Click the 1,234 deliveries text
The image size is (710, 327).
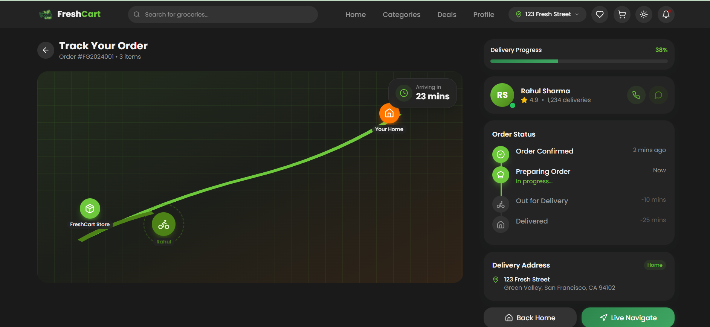pyautogui.click(x=569, y=100)
